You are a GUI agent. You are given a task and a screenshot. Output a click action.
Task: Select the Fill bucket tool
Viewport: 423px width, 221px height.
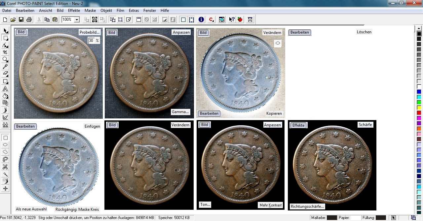coord(5,96)
